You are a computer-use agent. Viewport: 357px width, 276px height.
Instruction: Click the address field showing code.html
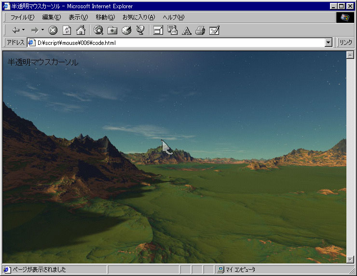pos(178,43)
